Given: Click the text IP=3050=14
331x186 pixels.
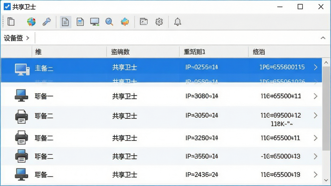Looking at the screenshot, I should point(202,115).
